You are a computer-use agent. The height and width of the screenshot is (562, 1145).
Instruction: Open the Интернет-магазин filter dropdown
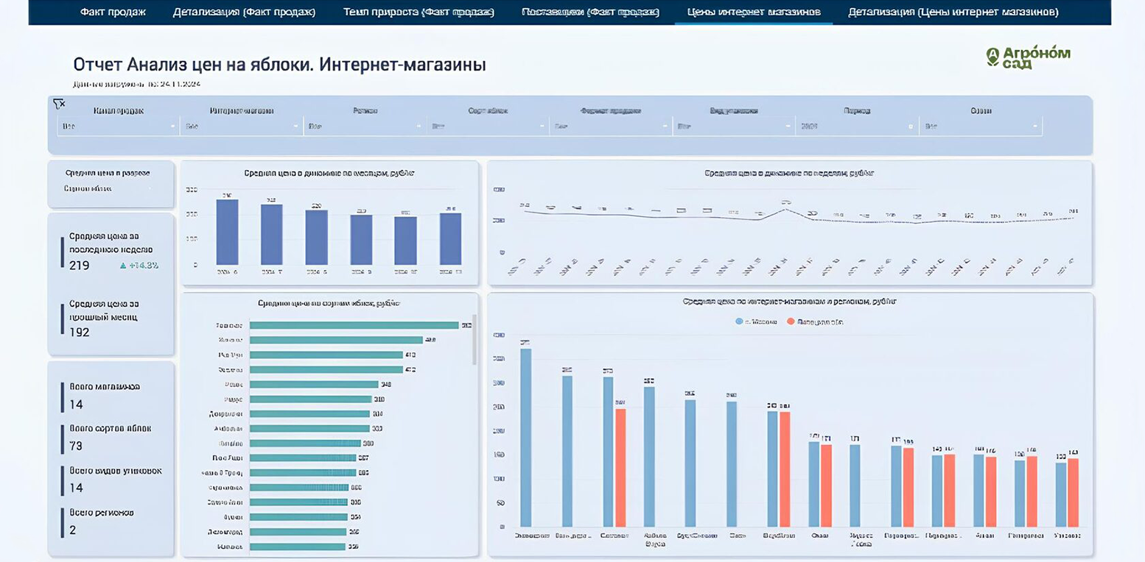(242, 127)
